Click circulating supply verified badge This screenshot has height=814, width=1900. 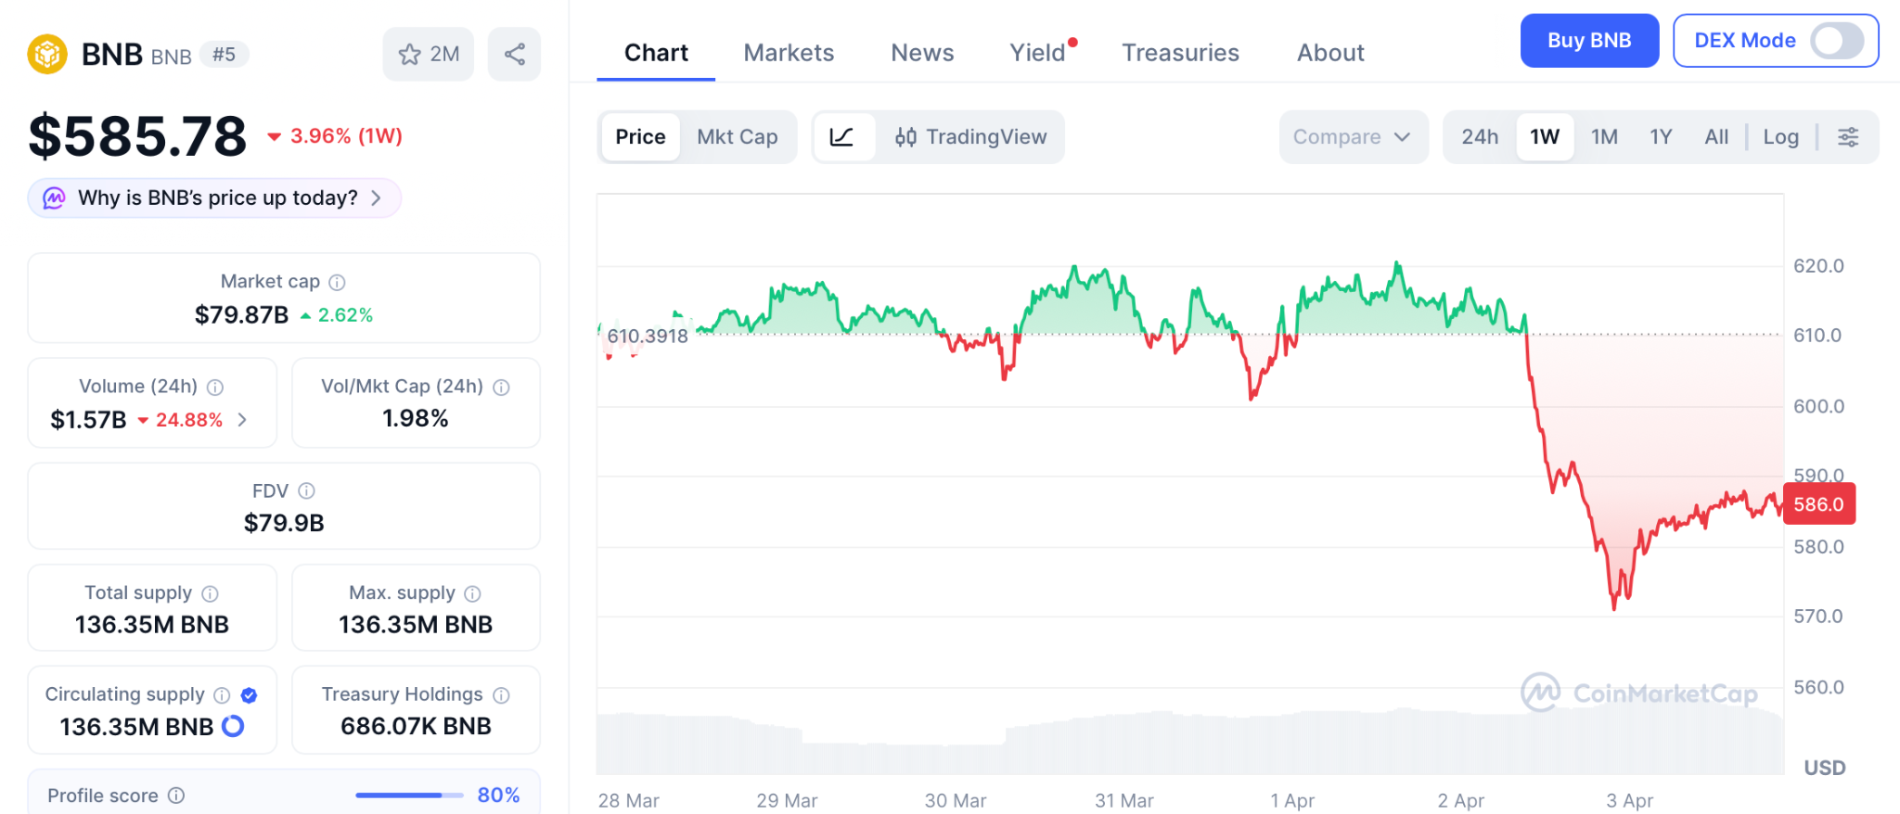point(249,695)
